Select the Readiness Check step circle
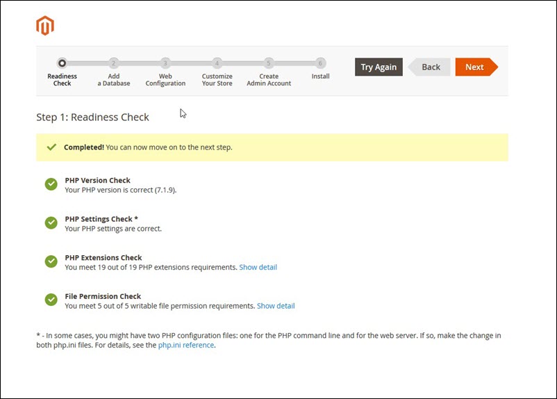The height and width of the screenshot is (399, 557). pyautogui.click(x=63, y=63)
